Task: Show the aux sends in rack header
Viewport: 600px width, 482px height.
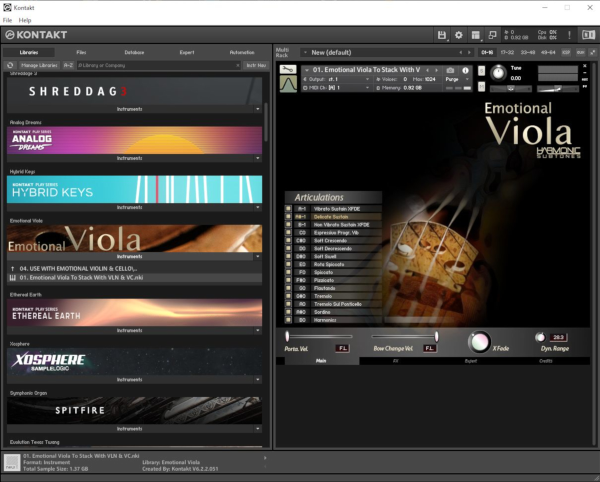Action: [x=580, y=52]
